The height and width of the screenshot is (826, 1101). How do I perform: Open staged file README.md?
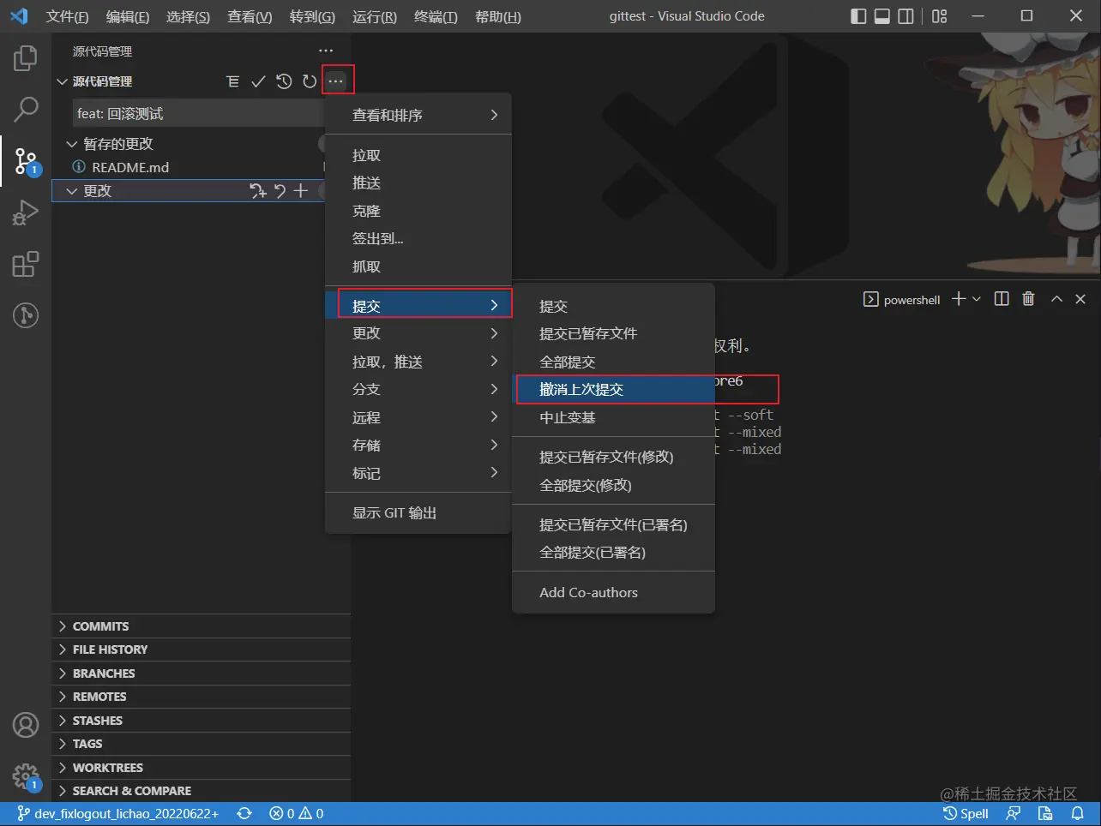pyautogui.click(x=130, y=167)
